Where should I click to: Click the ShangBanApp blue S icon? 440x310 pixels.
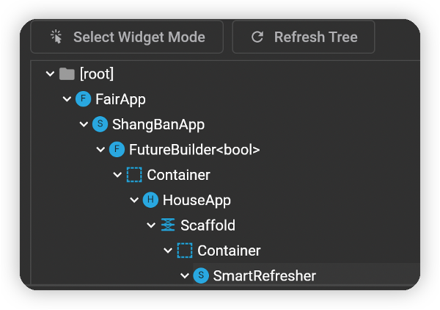click(100, 124)
